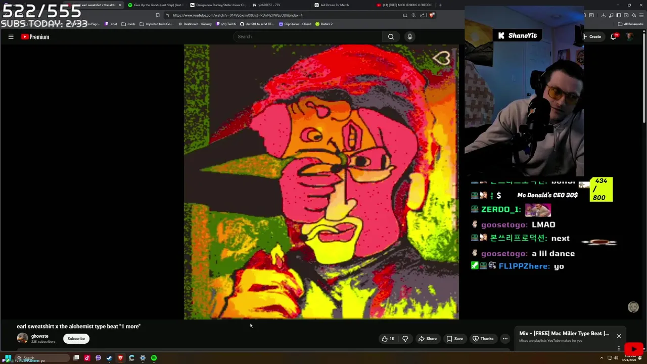647x364 pixels.
Task: Open Use SRT to send RT... bookmark
Action: (257, 24)
